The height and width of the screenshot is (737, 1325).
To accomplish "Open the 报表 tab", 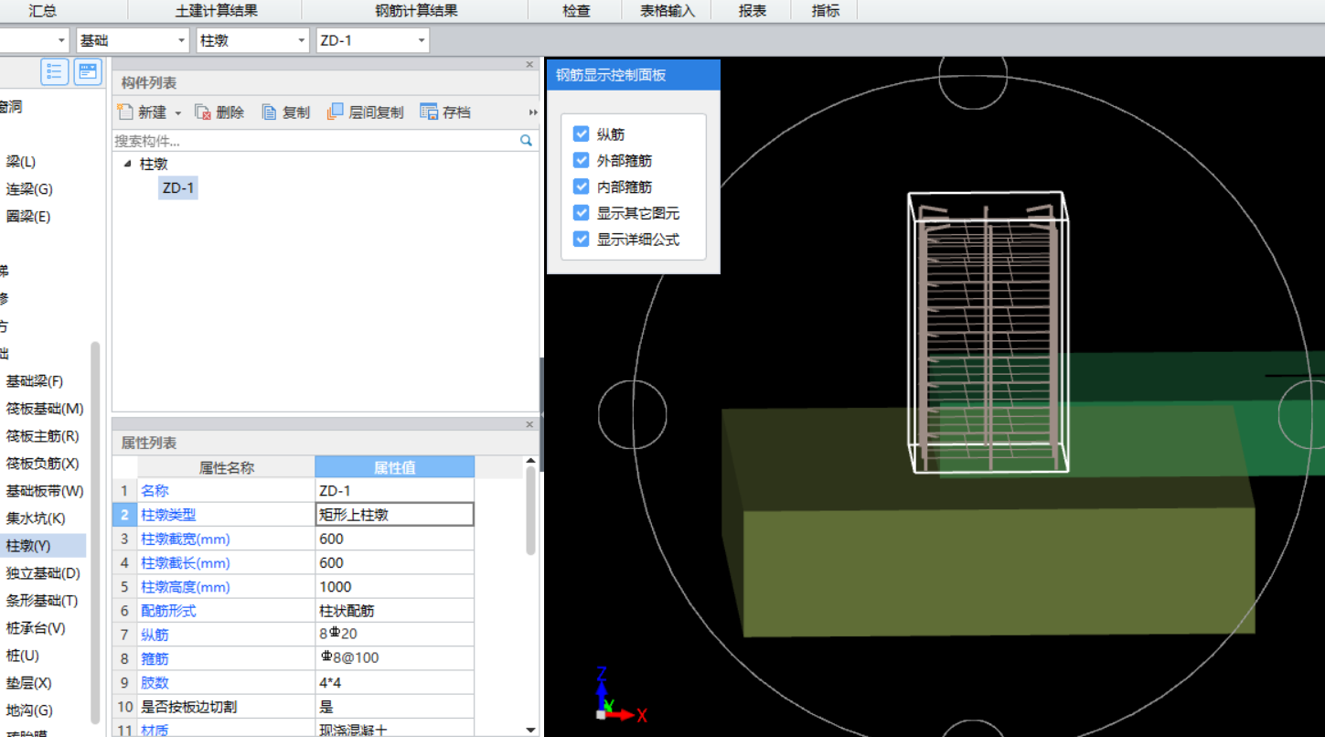I will tap(753, 11).
